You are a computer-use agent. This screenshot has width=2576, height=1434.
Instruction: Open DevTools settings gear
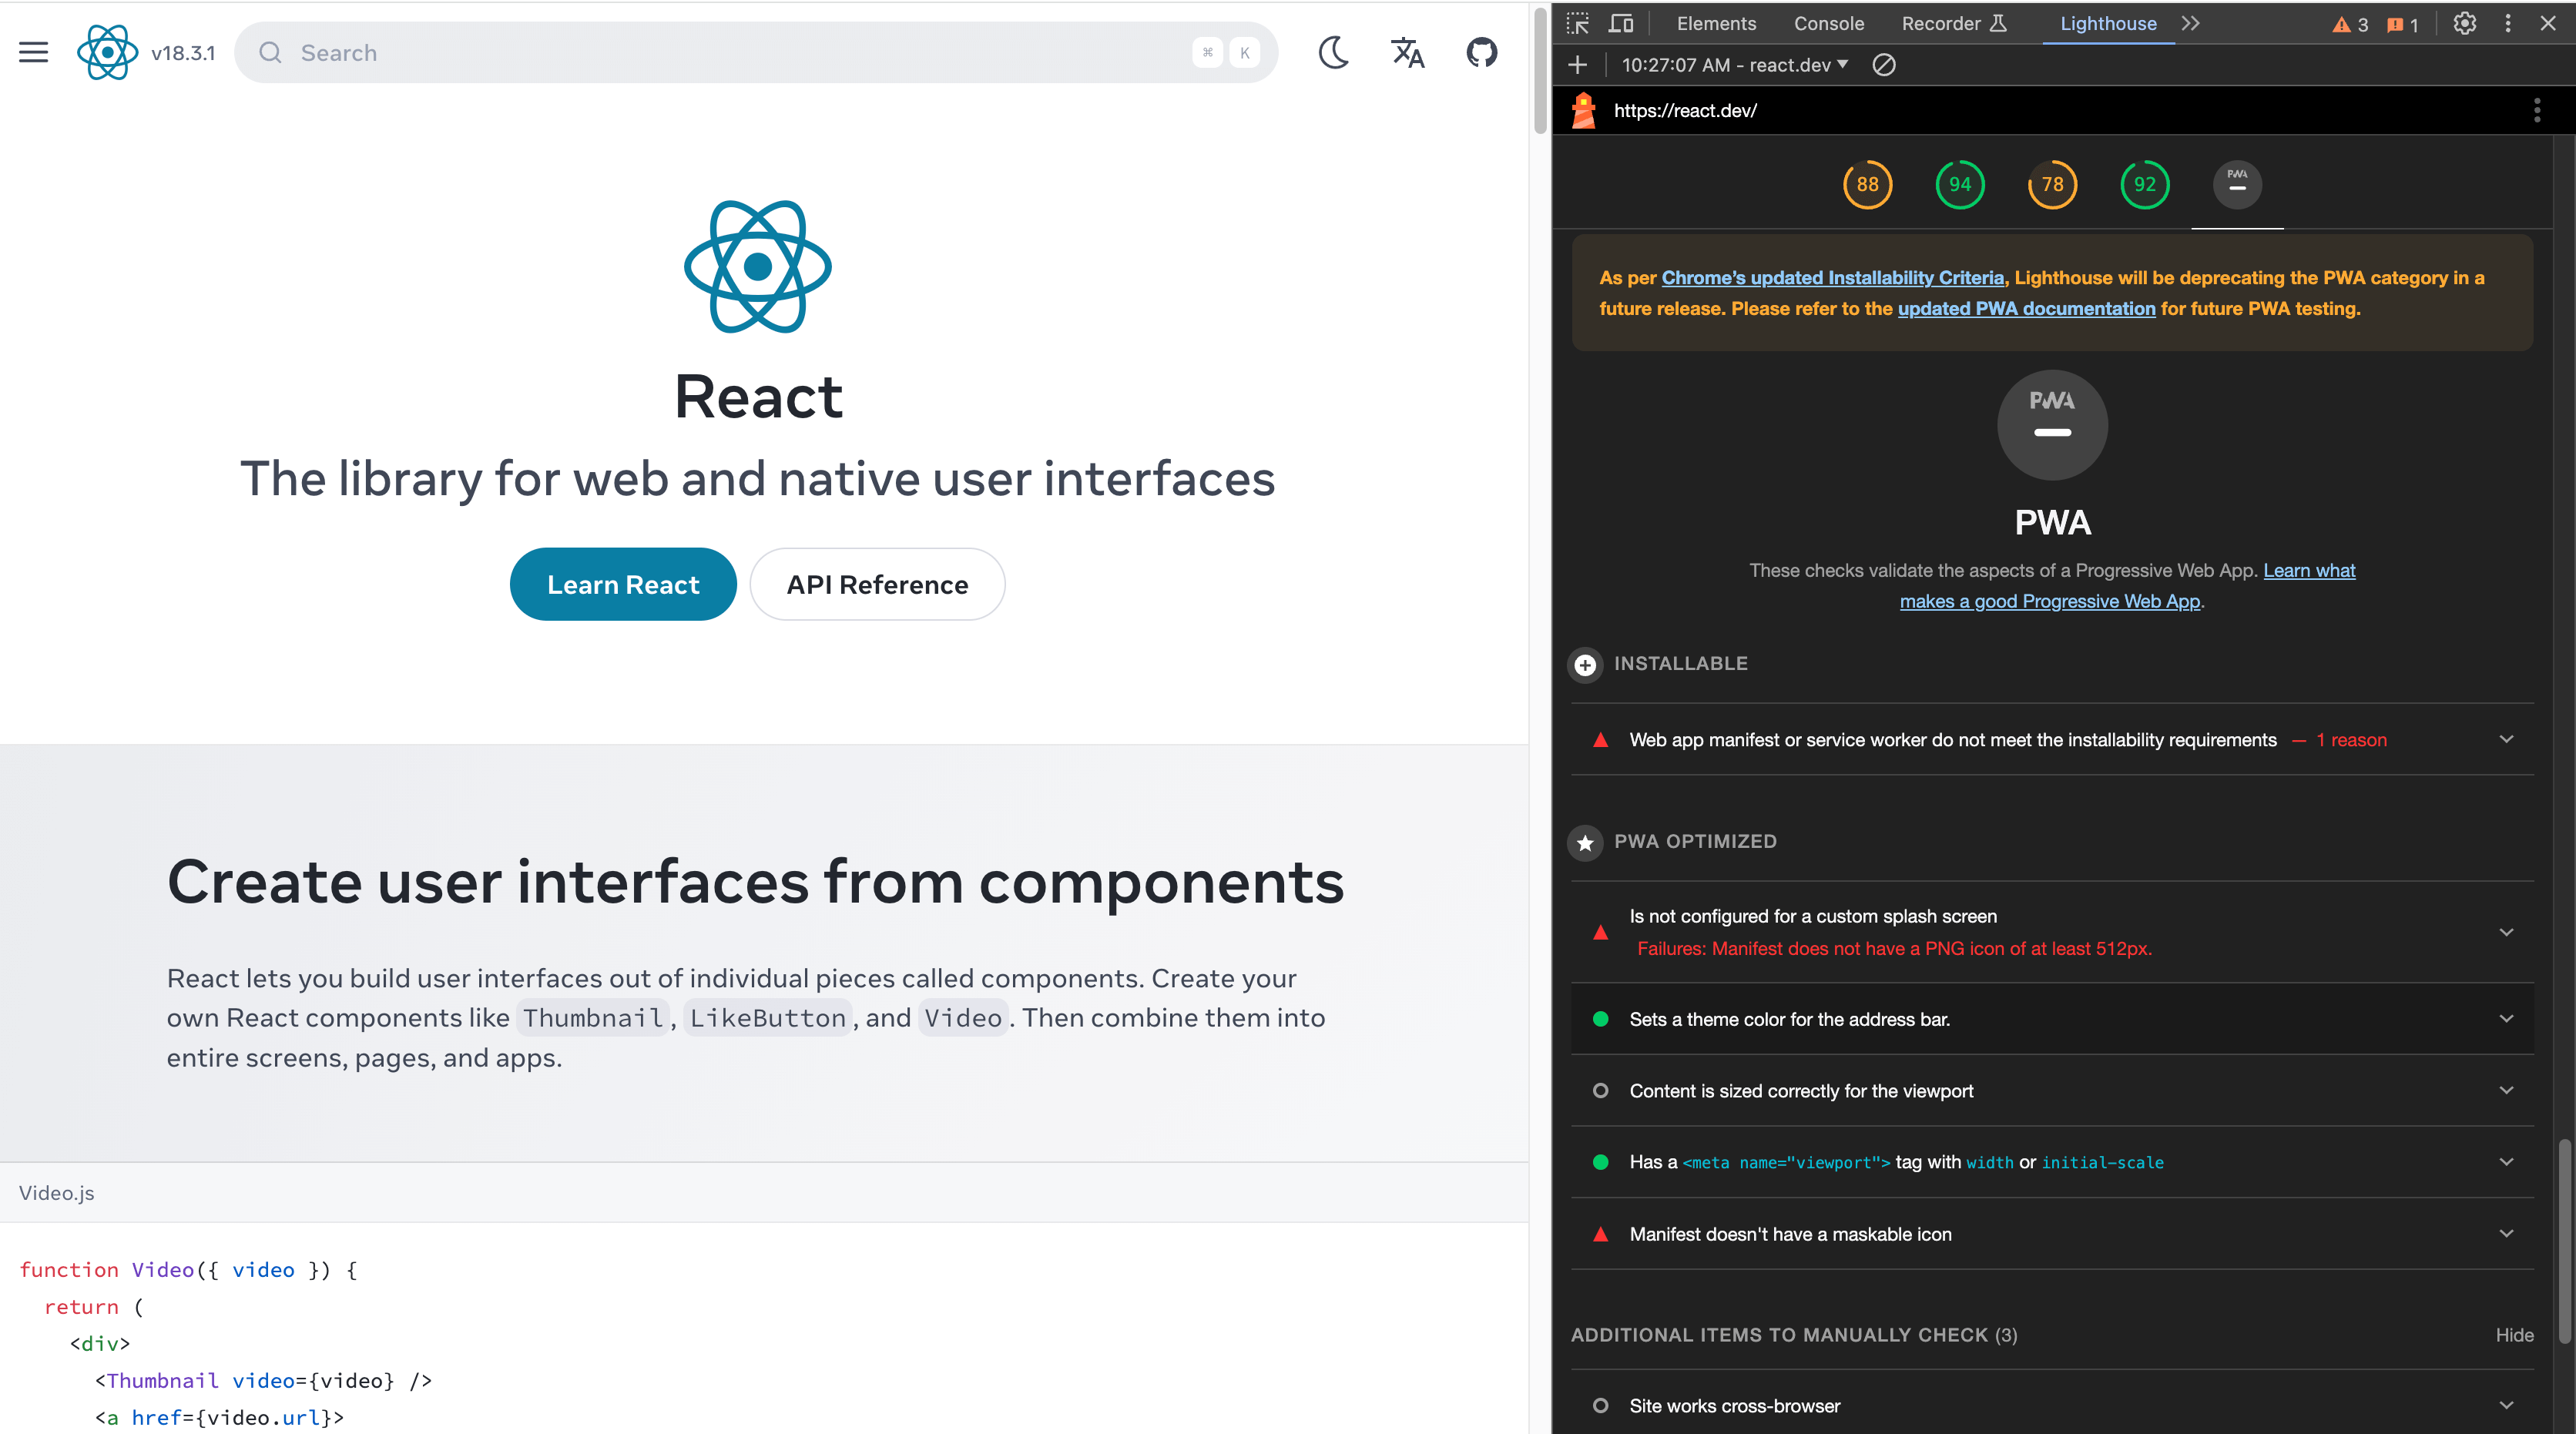tap(2465, 24)
